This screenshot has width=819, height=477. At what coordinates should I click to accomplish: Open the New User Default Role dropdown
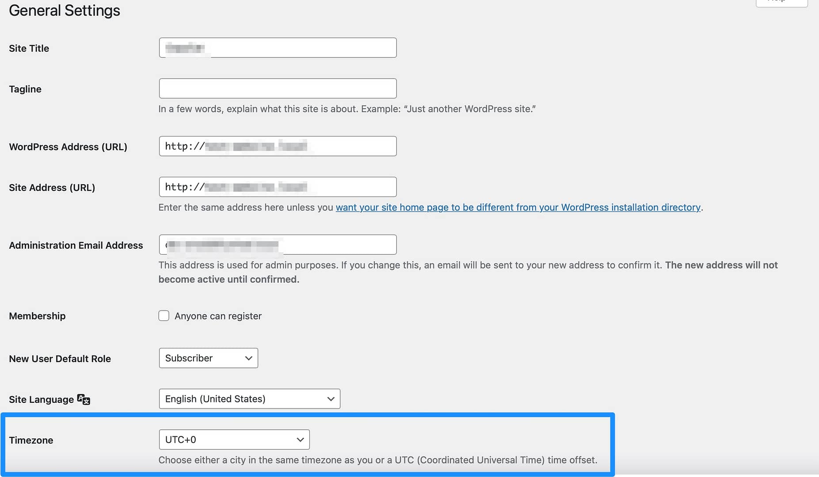pos(208,358)
